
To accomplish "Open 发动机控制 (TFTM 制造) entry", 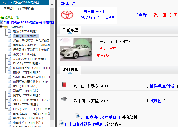I will [29, 59].
